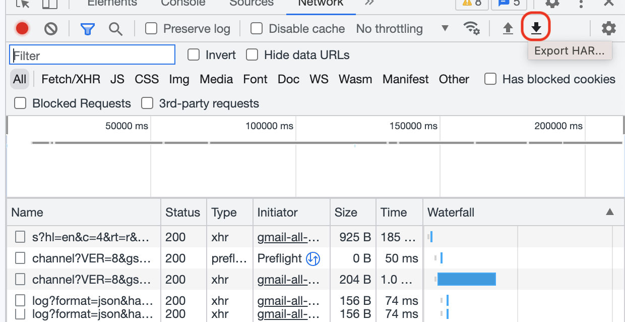Open network settings gear icon
Image resolution: width=625 pixels, height=322 pixels.
click(609, 29)
